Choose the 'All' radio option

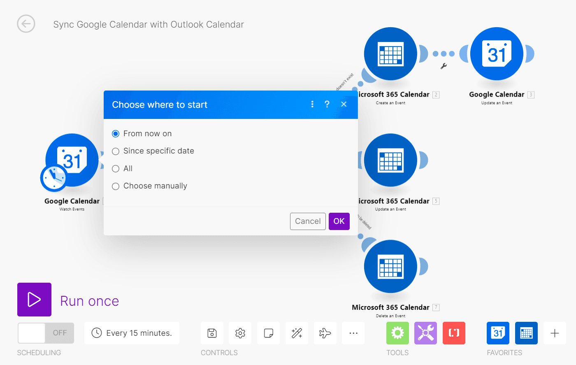[116, 169]
